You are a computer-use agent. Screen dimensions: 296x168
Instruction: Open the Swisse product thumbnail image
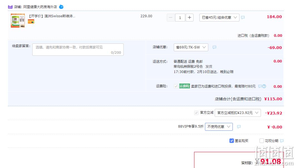(x=18, y=21)
